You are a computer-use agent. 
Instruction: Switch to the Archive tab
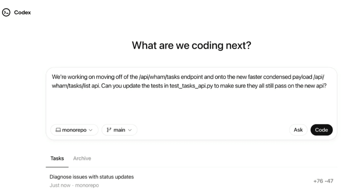pyautogui.click(x=82, y=158)
